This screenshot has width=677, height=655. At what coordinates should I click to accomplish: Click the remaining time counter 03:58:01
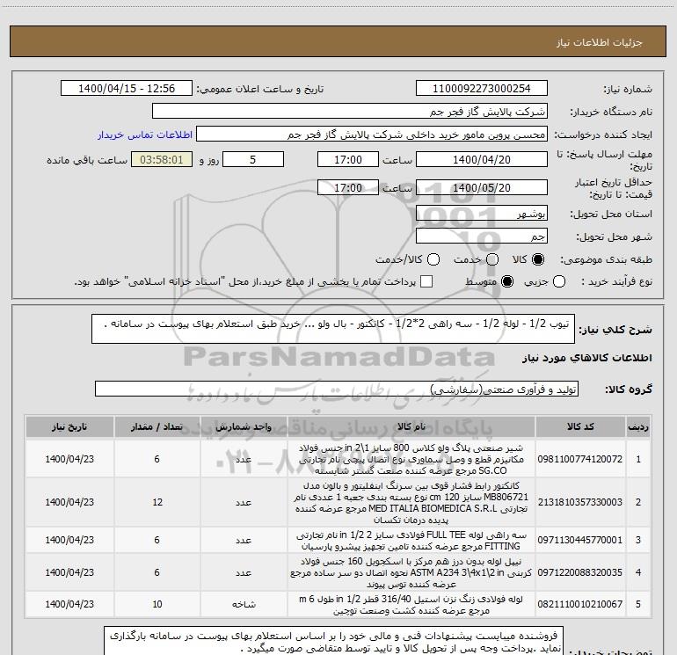162,159
